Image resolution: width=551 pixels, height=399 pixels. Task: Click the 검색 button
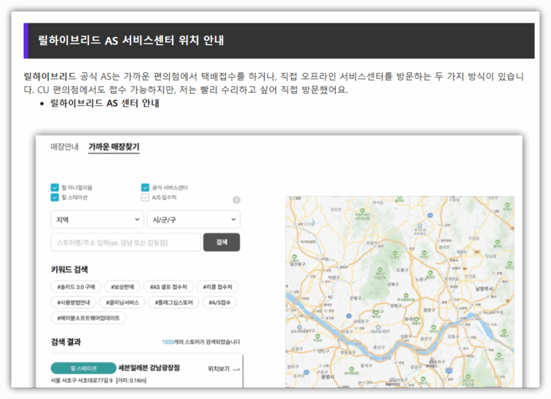coord(222,242)
